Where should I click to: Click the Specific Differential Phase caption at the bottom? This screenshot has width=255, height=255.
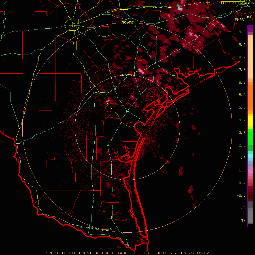point(127,253)
